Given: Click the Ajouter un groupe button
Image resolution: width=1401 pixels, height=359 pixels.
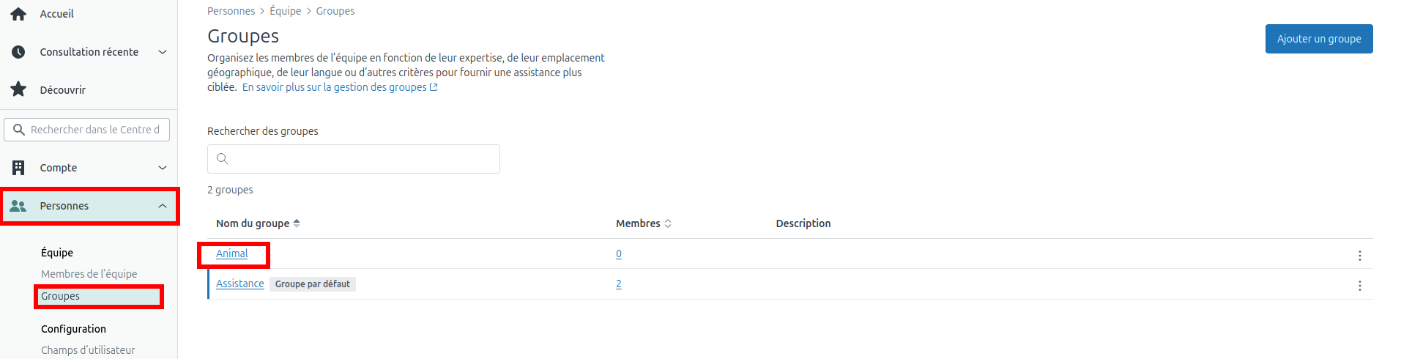Looking at the screenshot, I should click(x=1318, y=39).
